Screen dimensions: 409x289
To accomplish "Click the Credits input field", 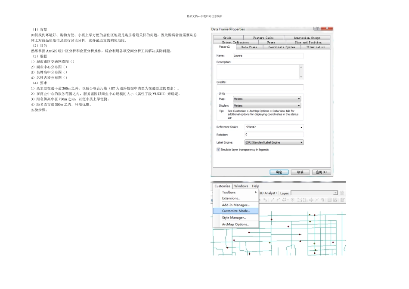I will coord(260,87).
